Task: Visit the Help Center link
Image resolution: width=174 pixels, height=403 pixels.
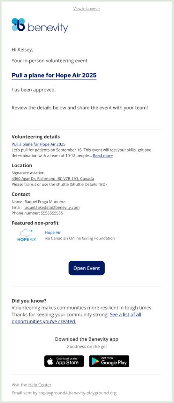Action: [x=40, y=385]
